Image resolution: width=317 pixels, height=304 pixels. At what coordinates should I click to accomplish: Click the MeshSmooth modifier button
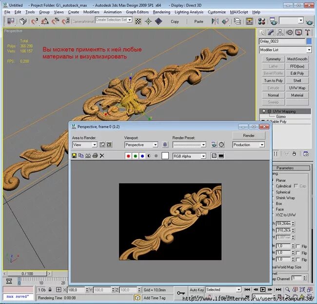pos(297,59)
